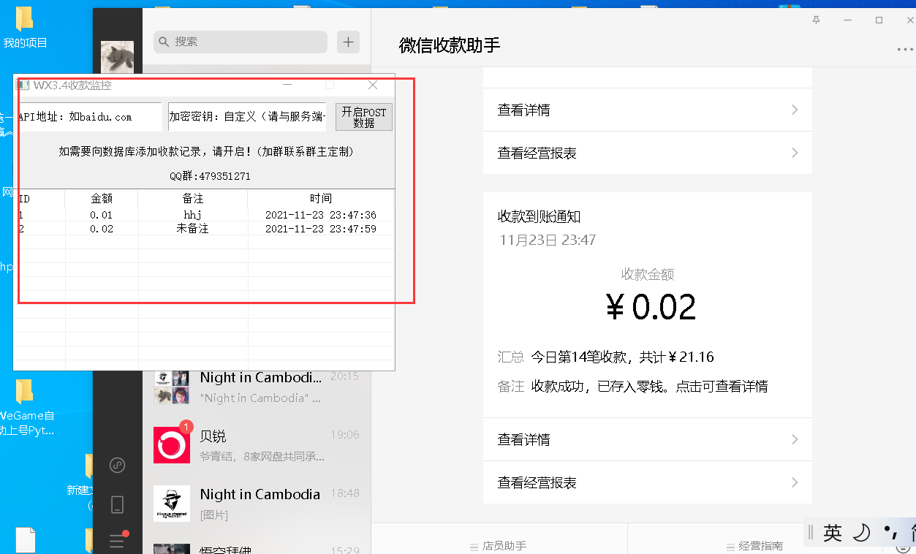Expand 查看经营报表 report entry
The height and width of the screenshot is (554, 916).
647,482
